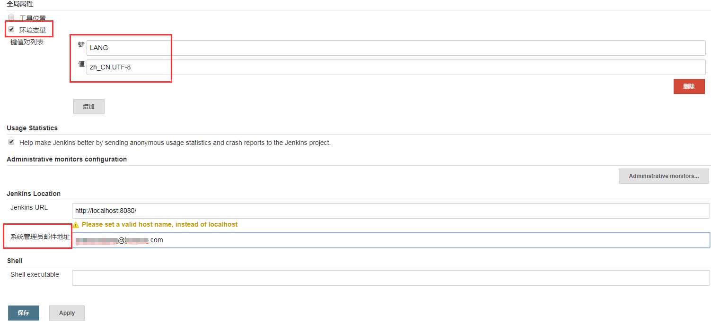711x322 pixels.
Task: Click the 保存 button
Action: tap(24, 313)
